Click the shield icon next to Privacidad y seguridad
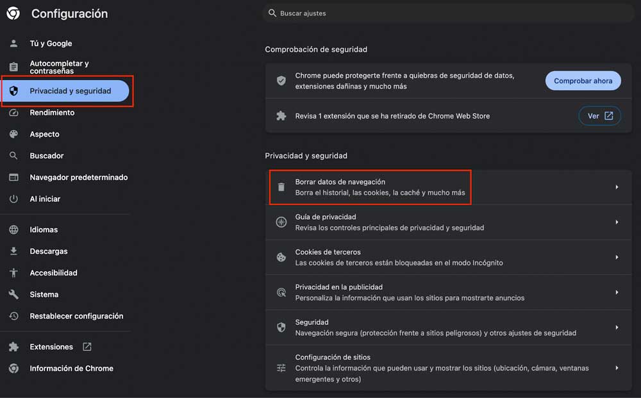 tap(13, 90)
